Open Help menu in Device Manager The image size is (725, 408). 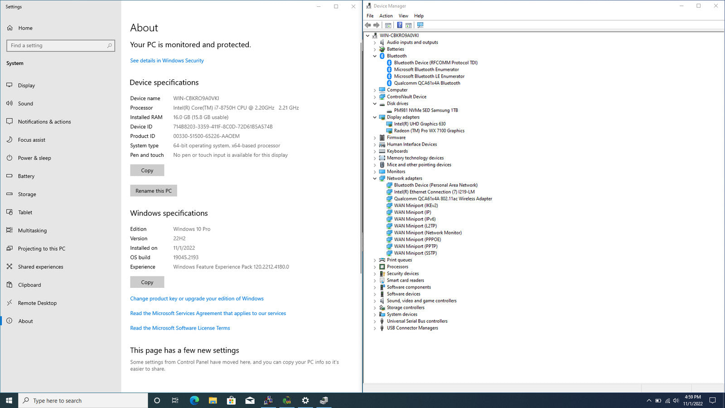(419, 16)
